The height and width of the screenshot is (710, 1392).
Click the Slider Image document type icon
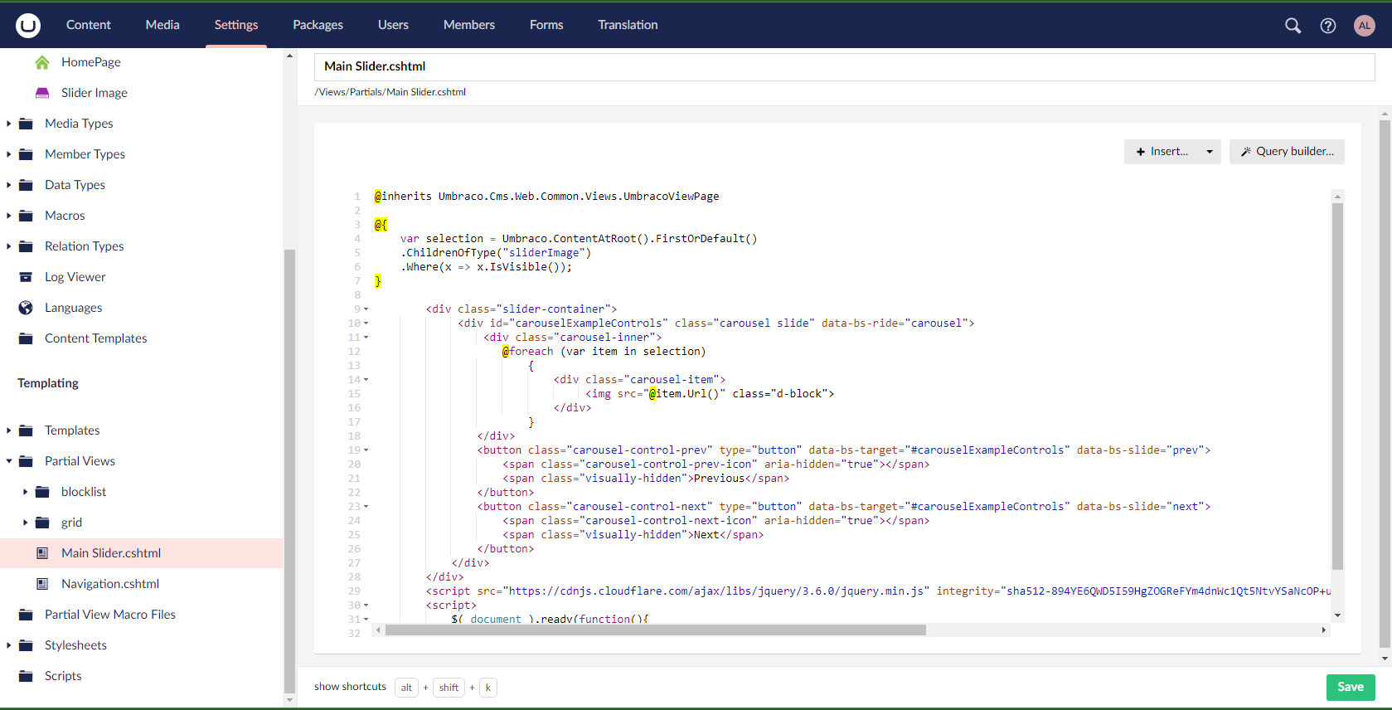[x=42, y=93]
